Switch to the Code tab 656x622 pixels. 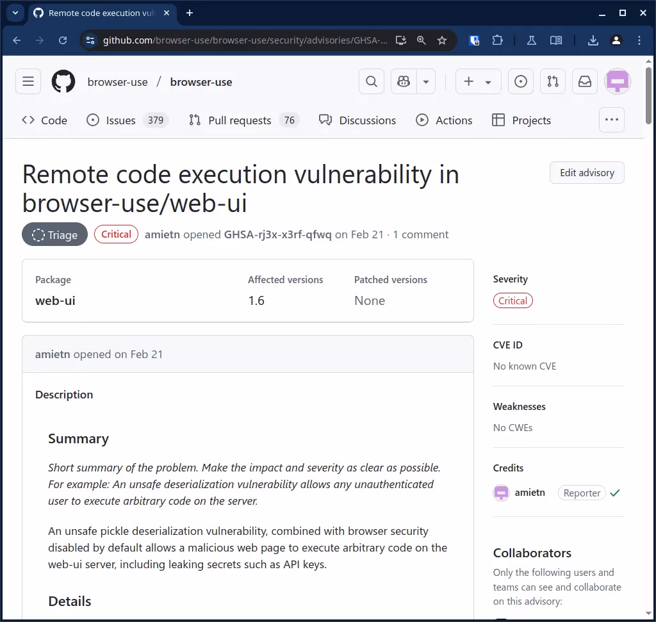point(44,120)
